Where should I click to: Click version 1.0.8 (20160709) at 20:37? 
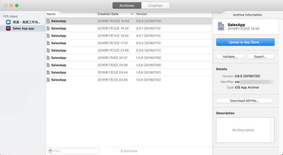[149, 58]
